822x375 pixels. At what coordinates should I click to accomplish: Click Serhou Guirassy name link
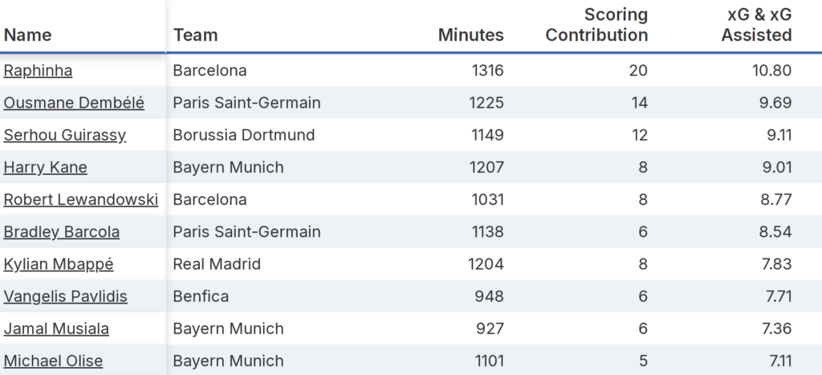click(x=64, y=135)
